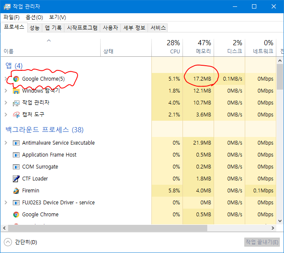
Task: Sort by the 네트워크 column header
Action: click(x=261, y=47)
